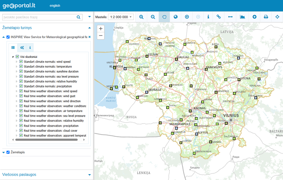
Task: Uncheck climate normals relative humidity layer
Action: pyautogui.click(x=21, y=81)
